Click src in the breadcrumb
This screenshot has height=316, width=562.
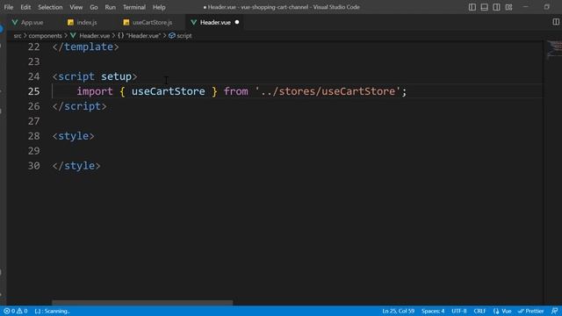click(x=18, y=36)
